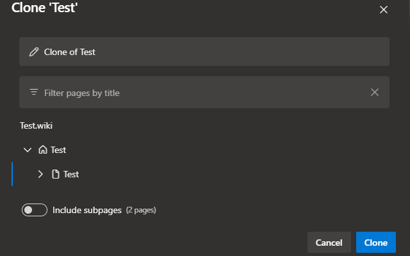Viewport: 410px width, 256px height.
Task: Click the Clone 'Test' dialog title
Action: click(x=44, y=7)
